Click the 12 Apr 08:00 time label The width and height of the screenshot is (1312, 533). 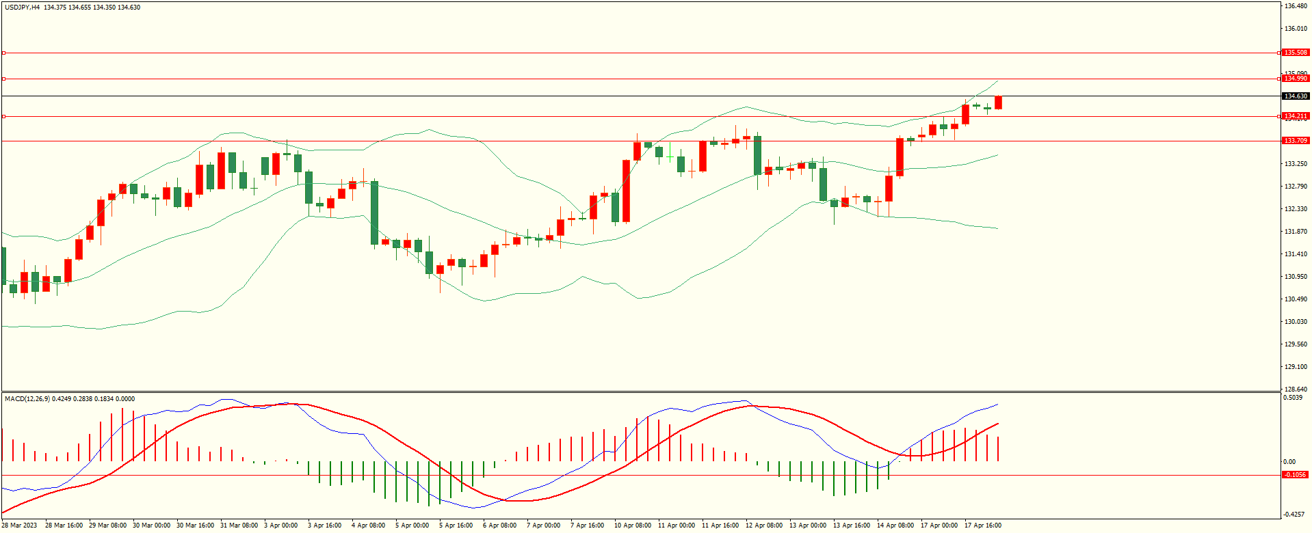764,525
